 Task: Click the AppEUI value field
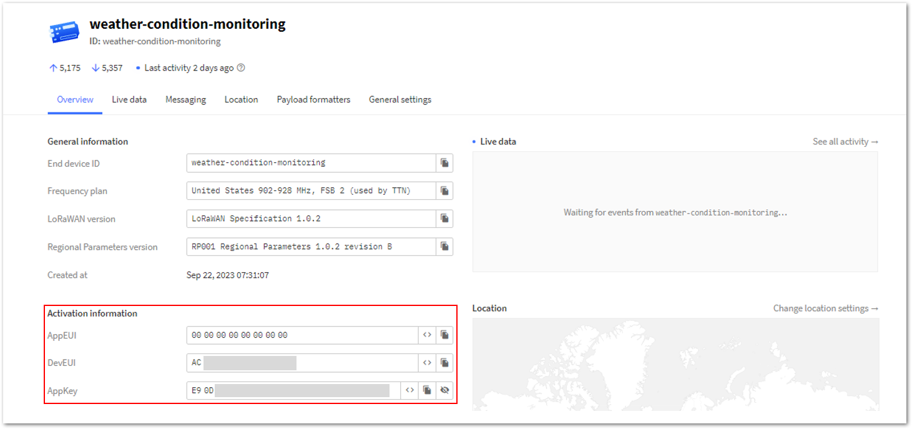tap(302, 335)
